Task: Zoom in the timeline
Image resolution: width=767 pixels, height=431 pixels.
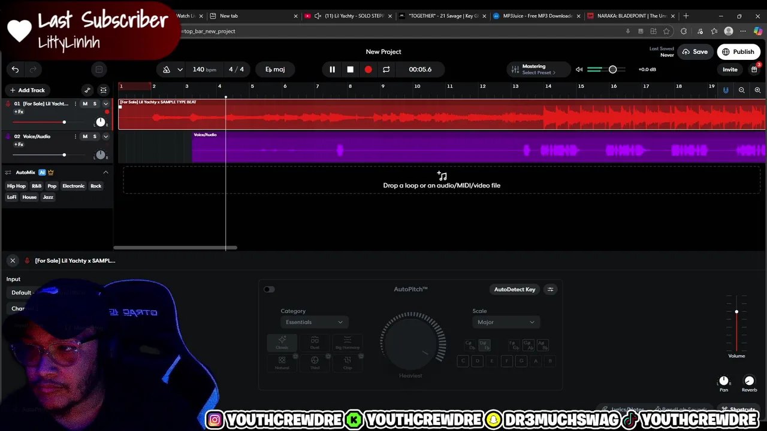Action: 757,90
